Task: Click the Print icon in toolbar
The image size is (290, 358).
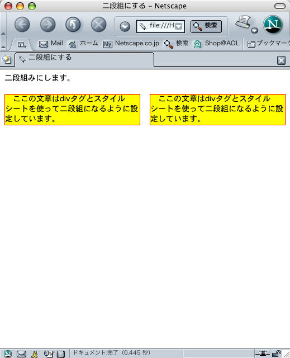Action: coord(243,22)
